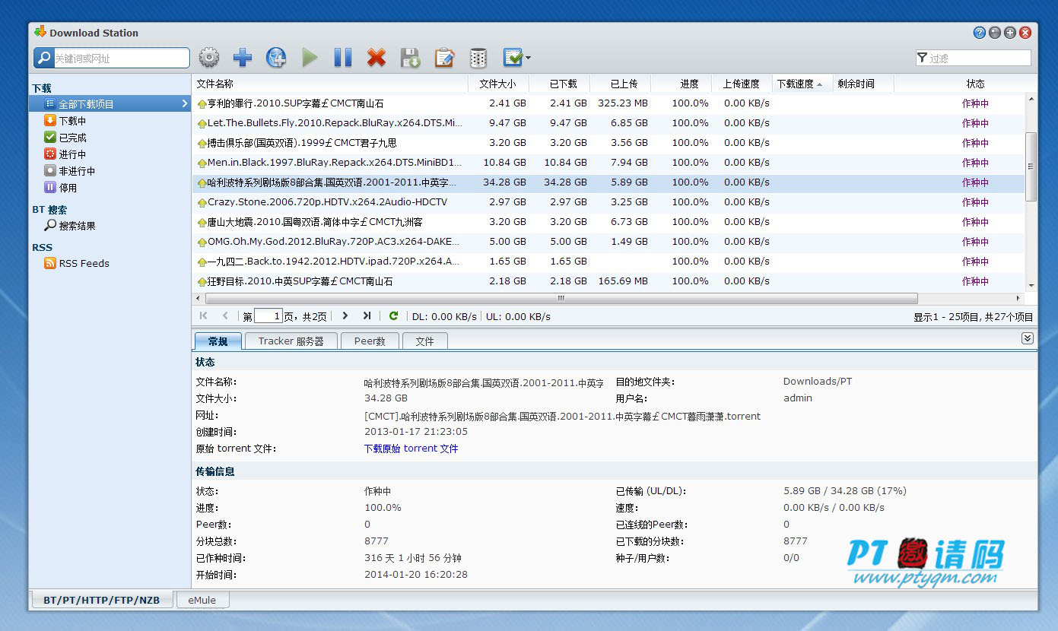
Task: Open the Tracker 服务器 tab
Action: point(291,341)
